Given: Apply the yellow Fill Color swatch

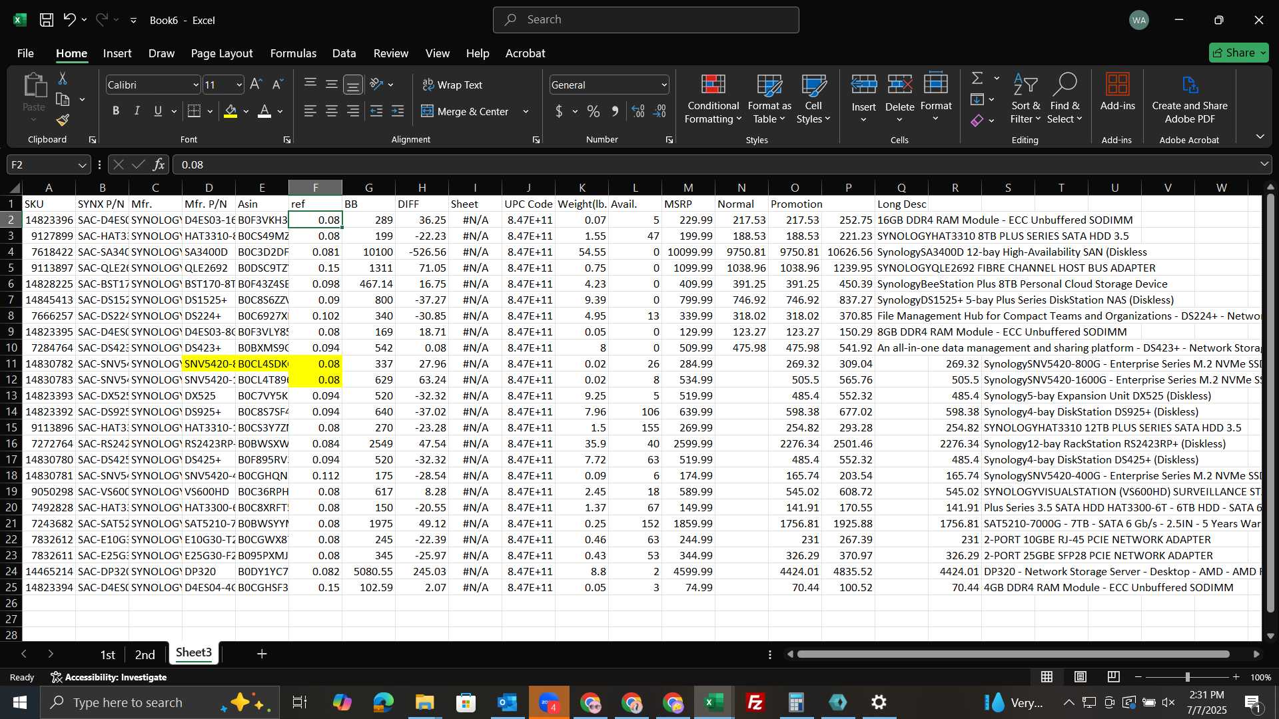Looking at the screenshot, I should [x=230, y=111].
